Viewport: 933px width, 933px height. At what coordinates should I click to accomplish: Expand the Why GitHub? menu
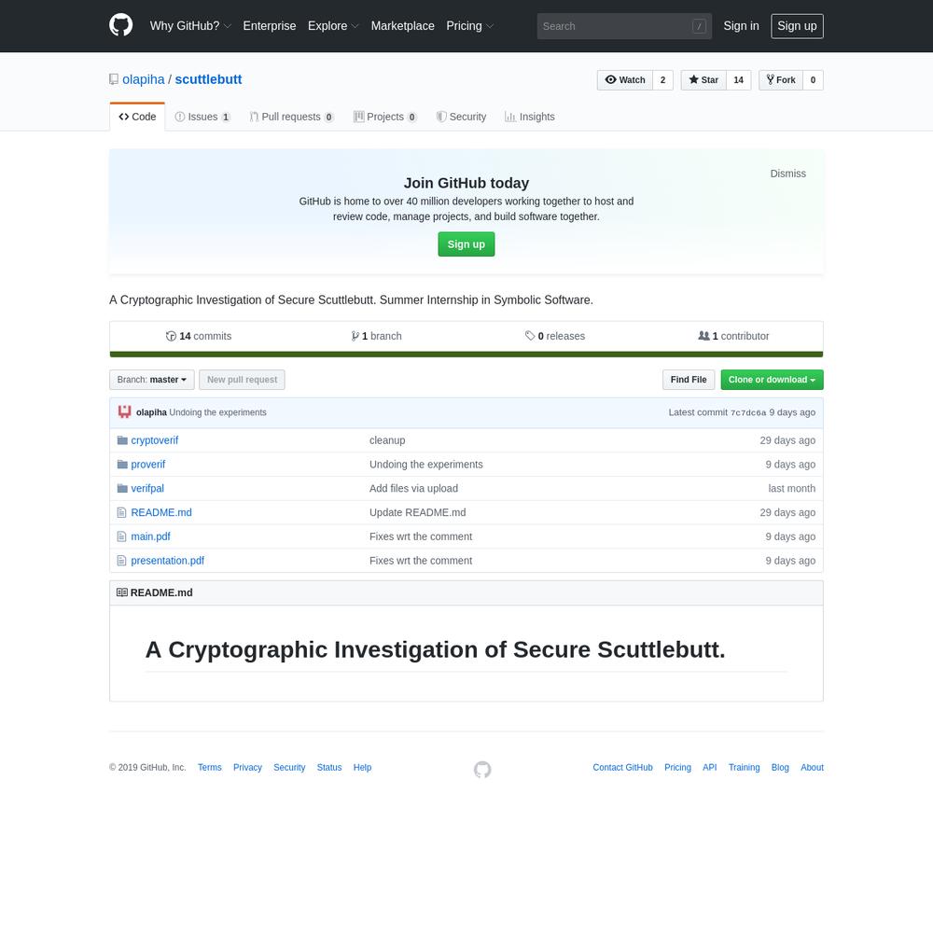[x=190, y=26]
